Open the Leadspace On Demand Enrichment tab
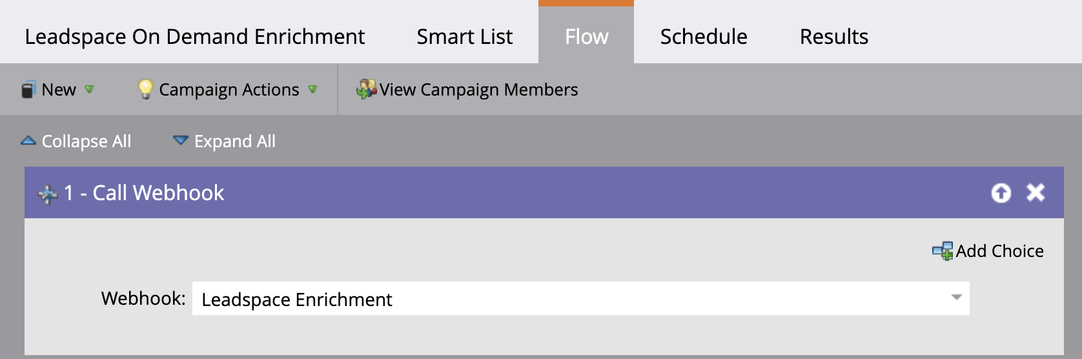 coord(194,37)
